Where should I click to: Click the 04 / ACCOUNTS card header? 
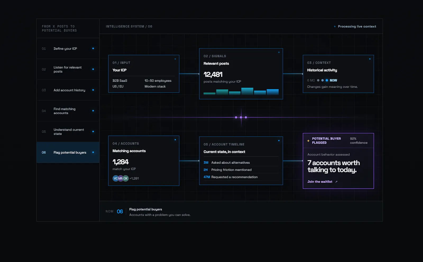(x=126, y=144)
